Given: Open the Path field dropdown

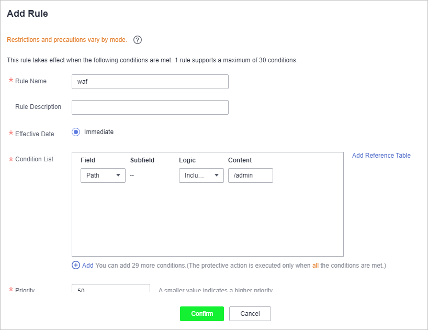Looking at the screenshot, I should [x=103, y=175].
